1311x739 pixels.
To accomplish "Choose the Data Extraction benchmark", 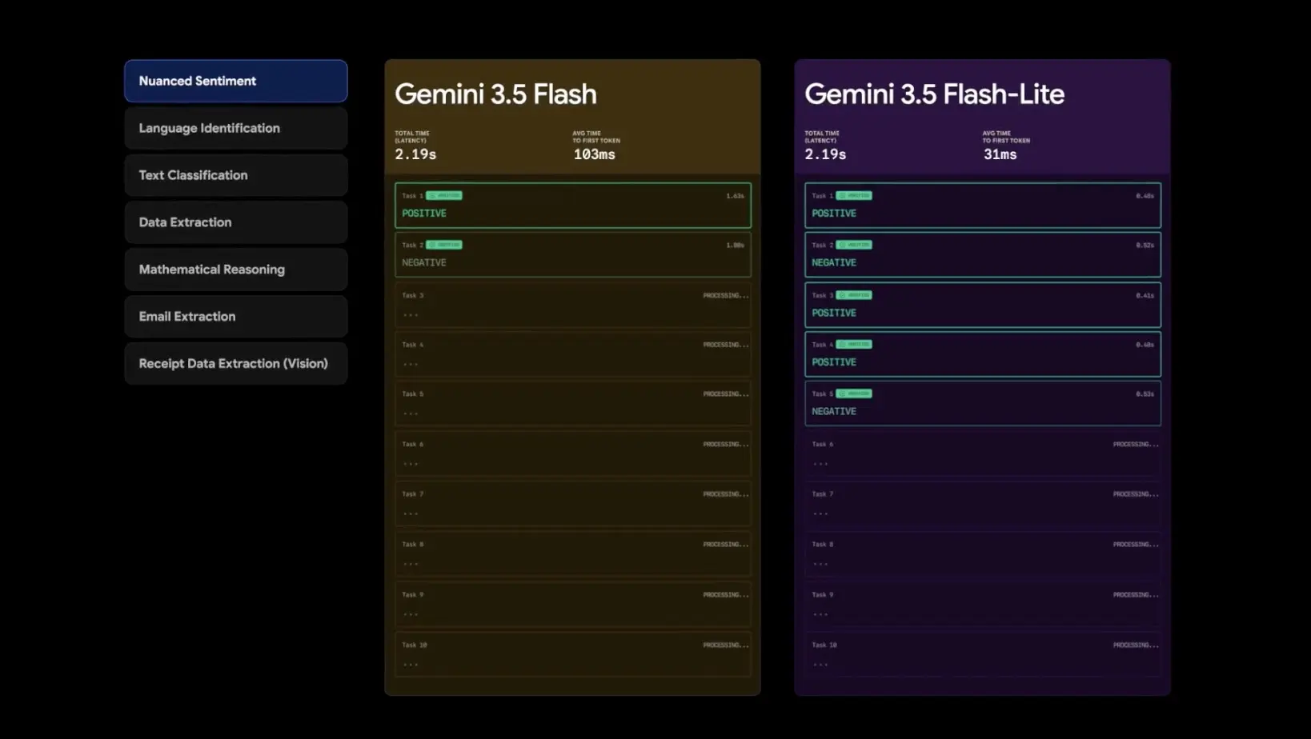I will click(236, 222).
